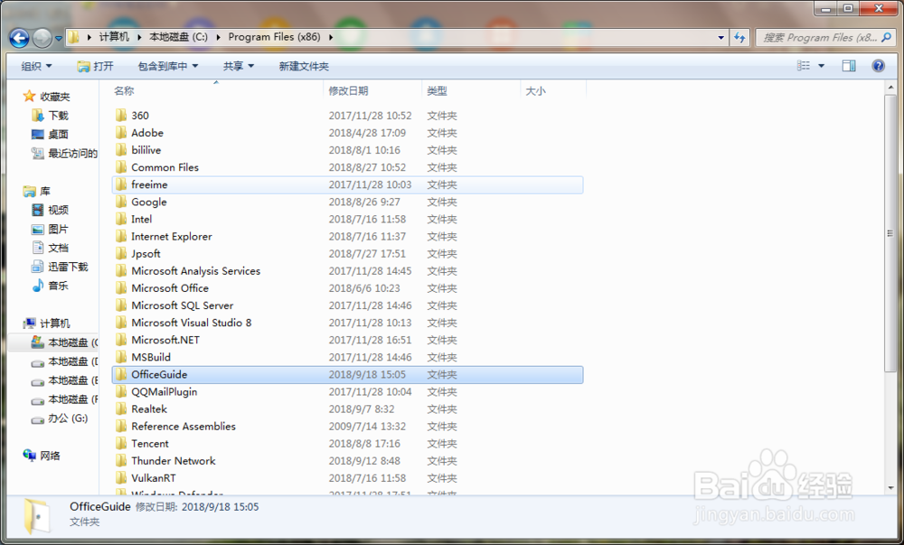Select the Adobe folder icon

(x=121, y=133)
